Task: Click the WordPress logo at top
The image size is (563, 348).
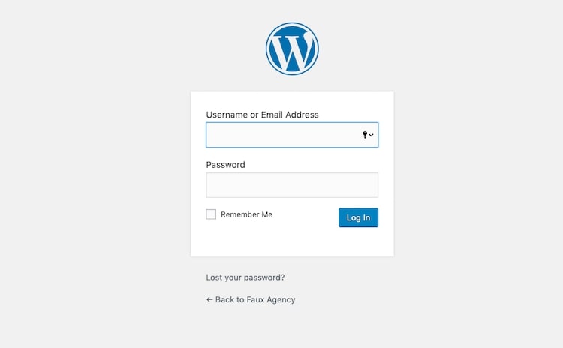Action: click(x=292, y=49)
